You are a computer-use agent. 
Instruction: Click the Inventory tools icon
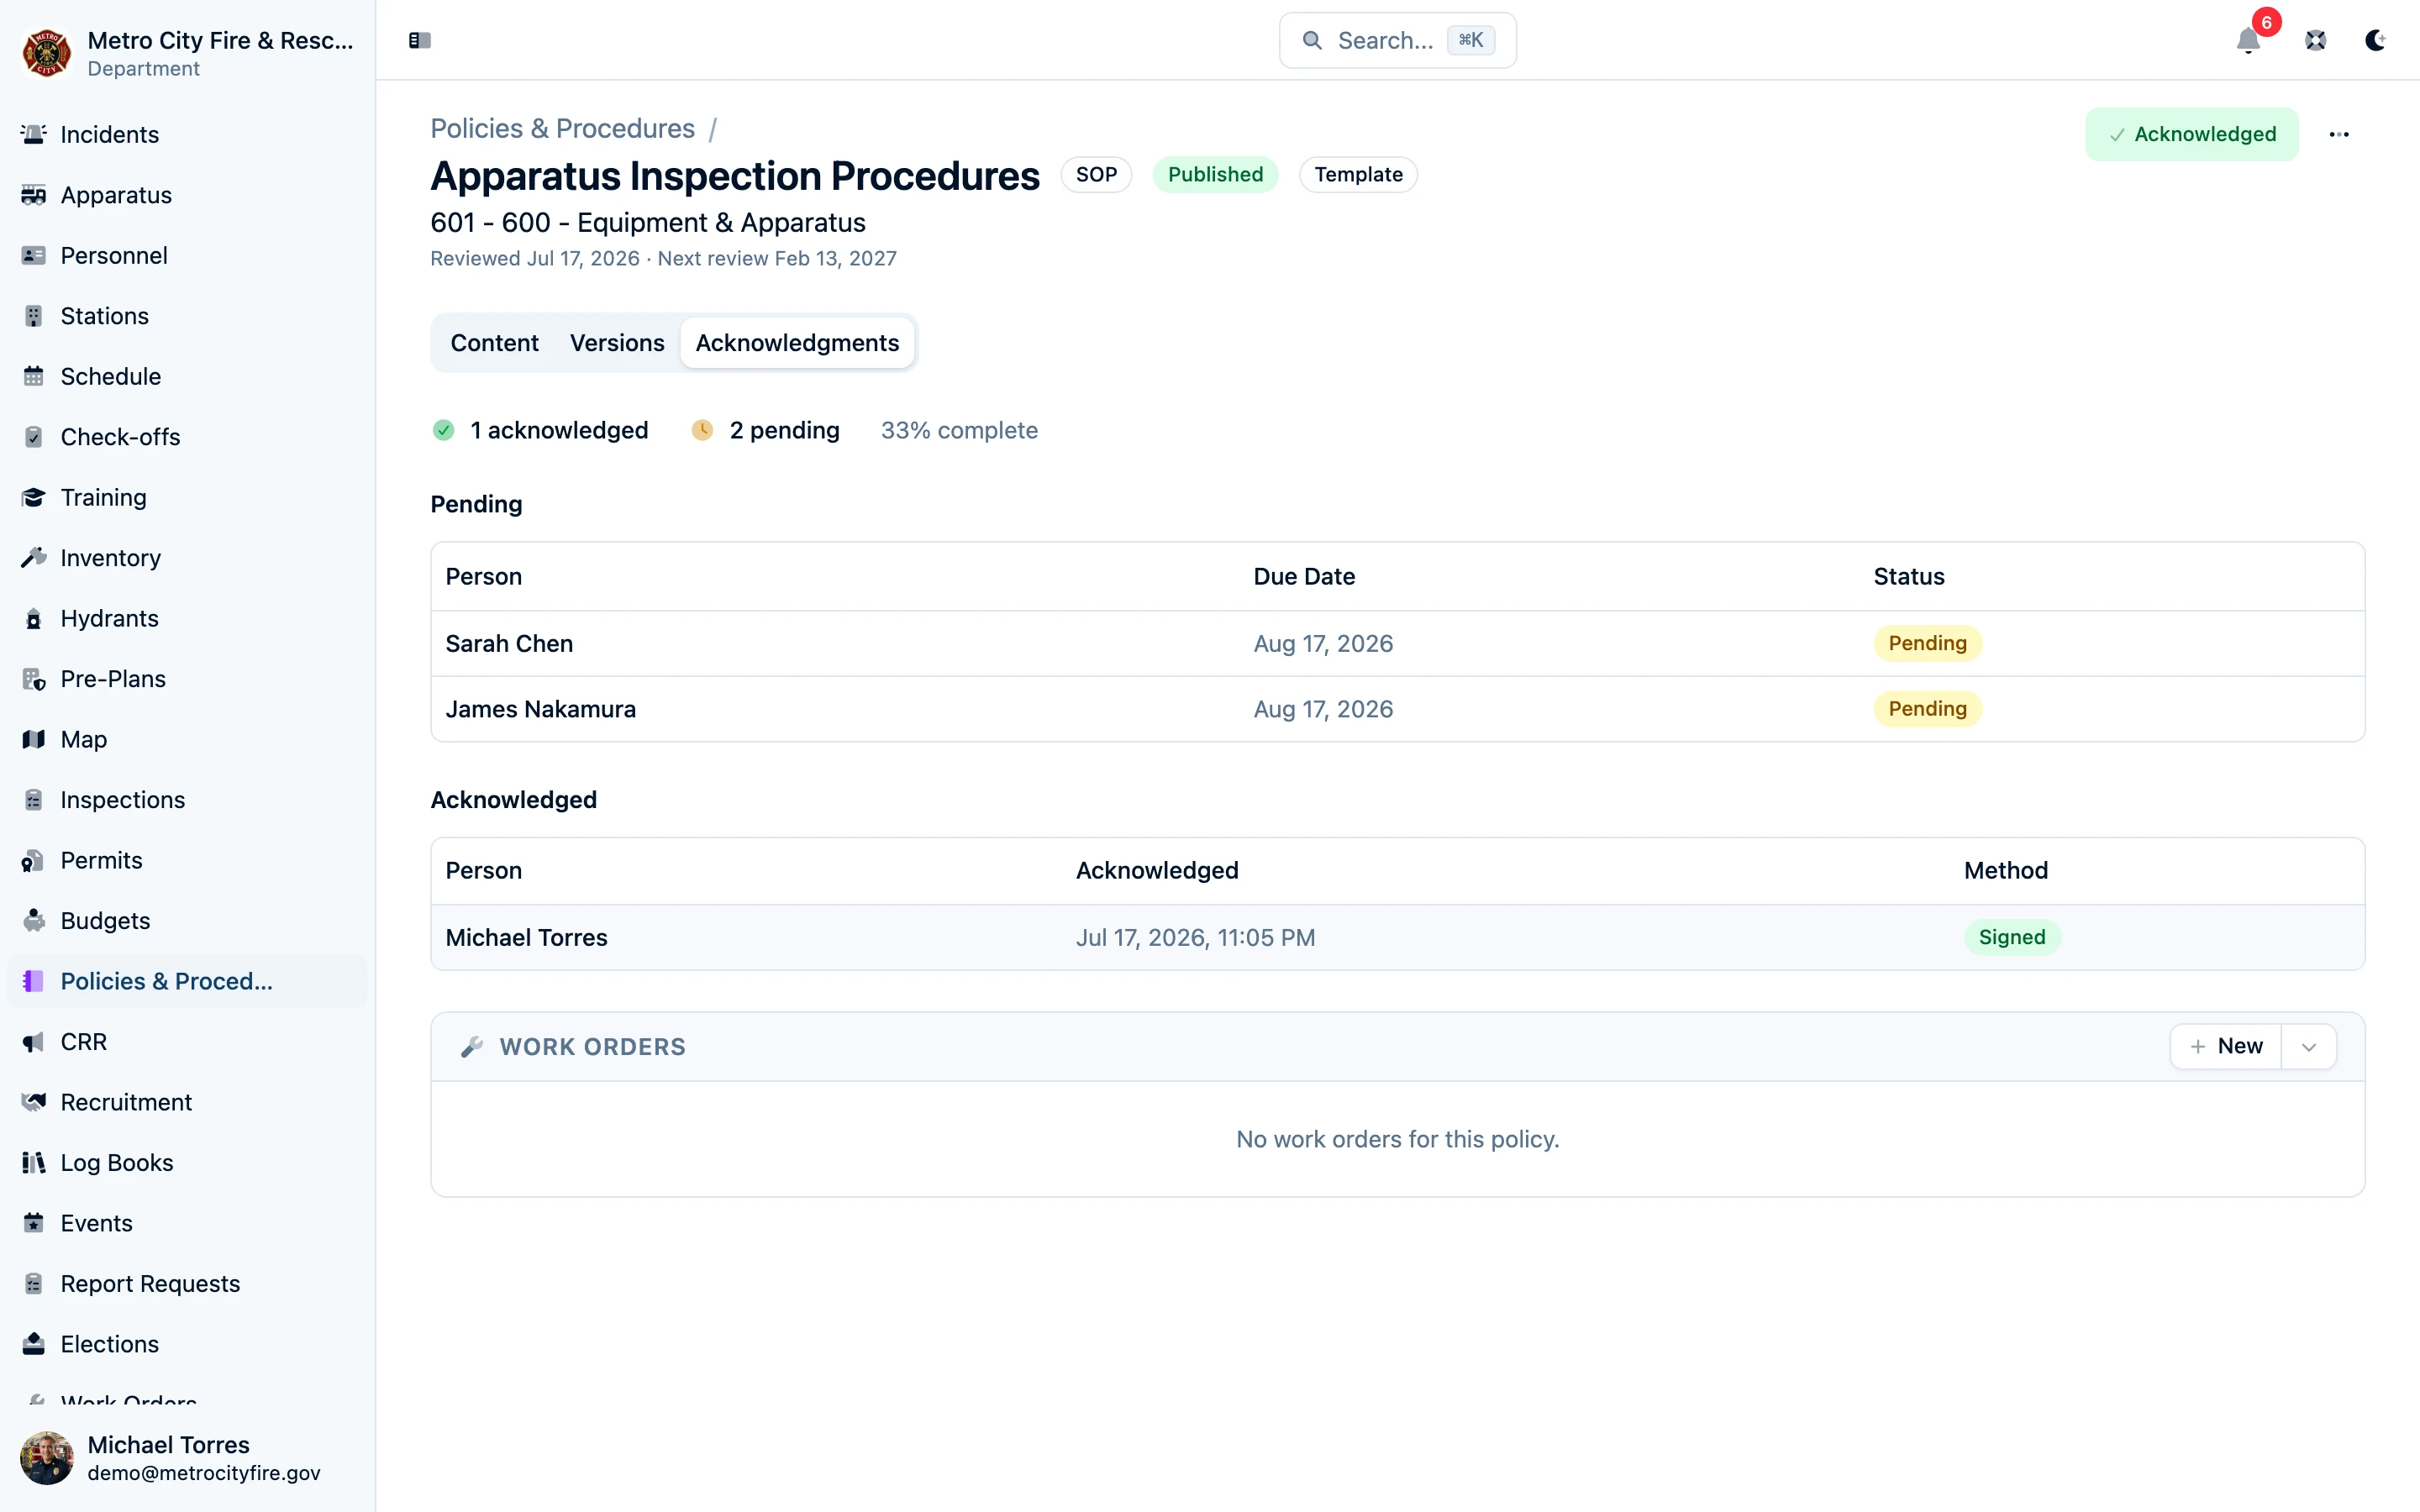point(34,558)
